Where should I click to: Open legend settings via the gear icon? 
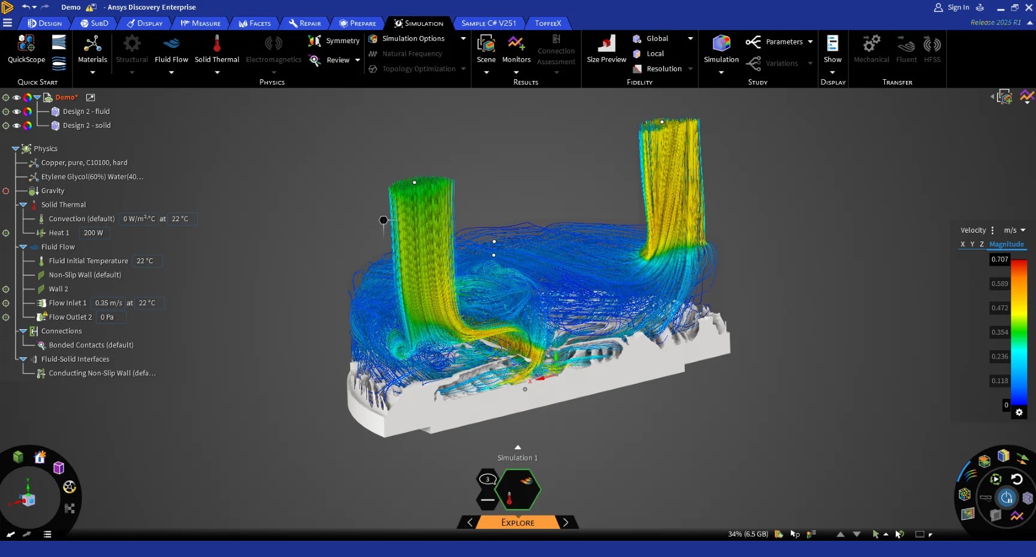[1019, 413]
